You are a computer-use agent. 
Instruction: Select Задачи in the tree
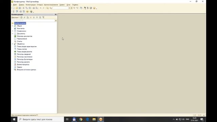pos(19,67)
